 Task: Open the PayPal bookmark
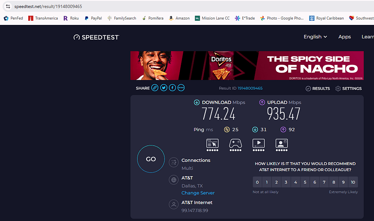click(x=93, y=18)
